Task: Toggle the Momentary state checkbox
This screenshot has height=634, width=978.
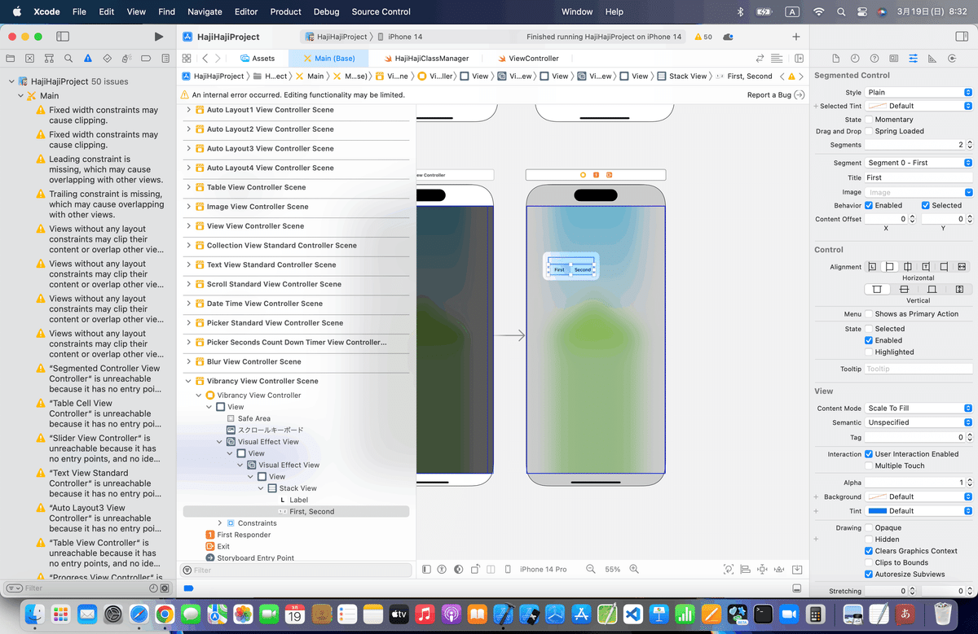Action: [x=869, y=120]
